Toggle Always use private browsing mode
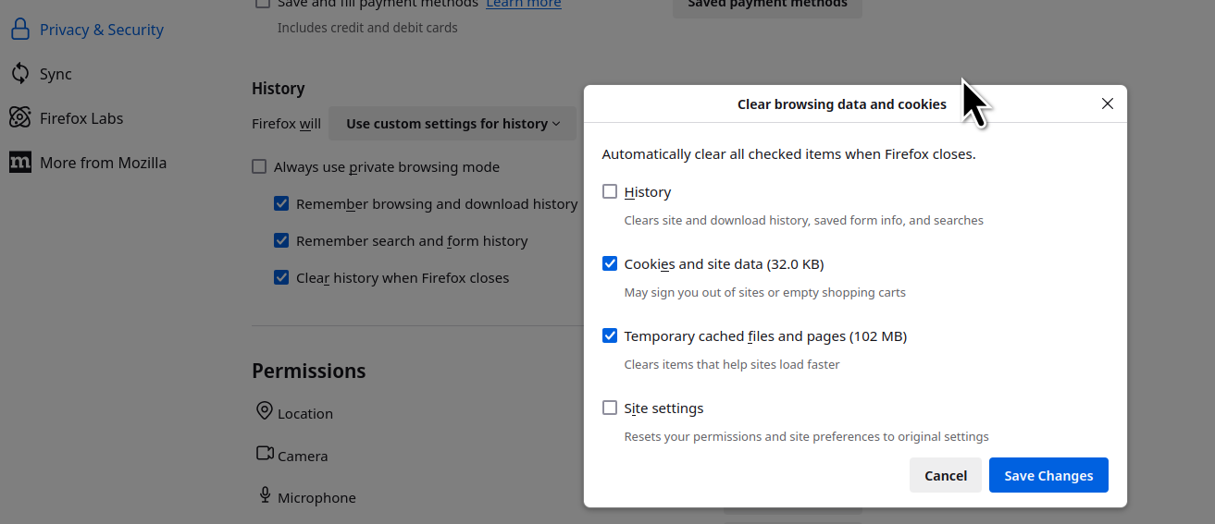The width and height of the screenshot is (1215, 524). pos(260,167)
